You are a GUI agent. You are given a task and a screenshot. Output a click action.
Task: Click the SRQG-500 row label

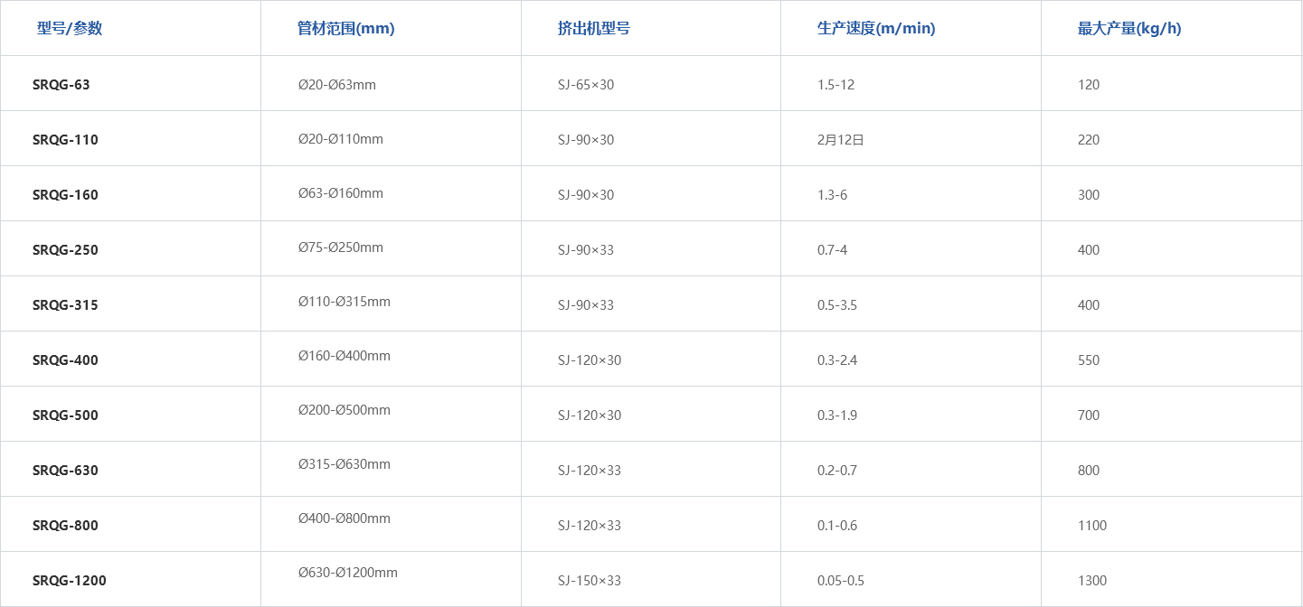[65, 416]
